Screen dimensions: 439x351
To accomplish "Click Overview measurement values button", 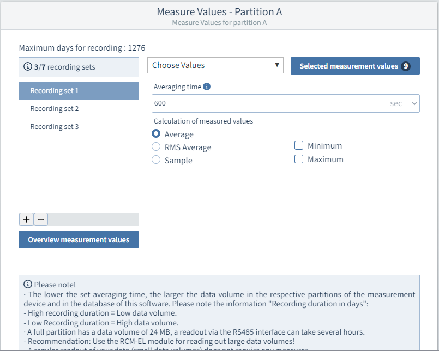I will (79, 239).
